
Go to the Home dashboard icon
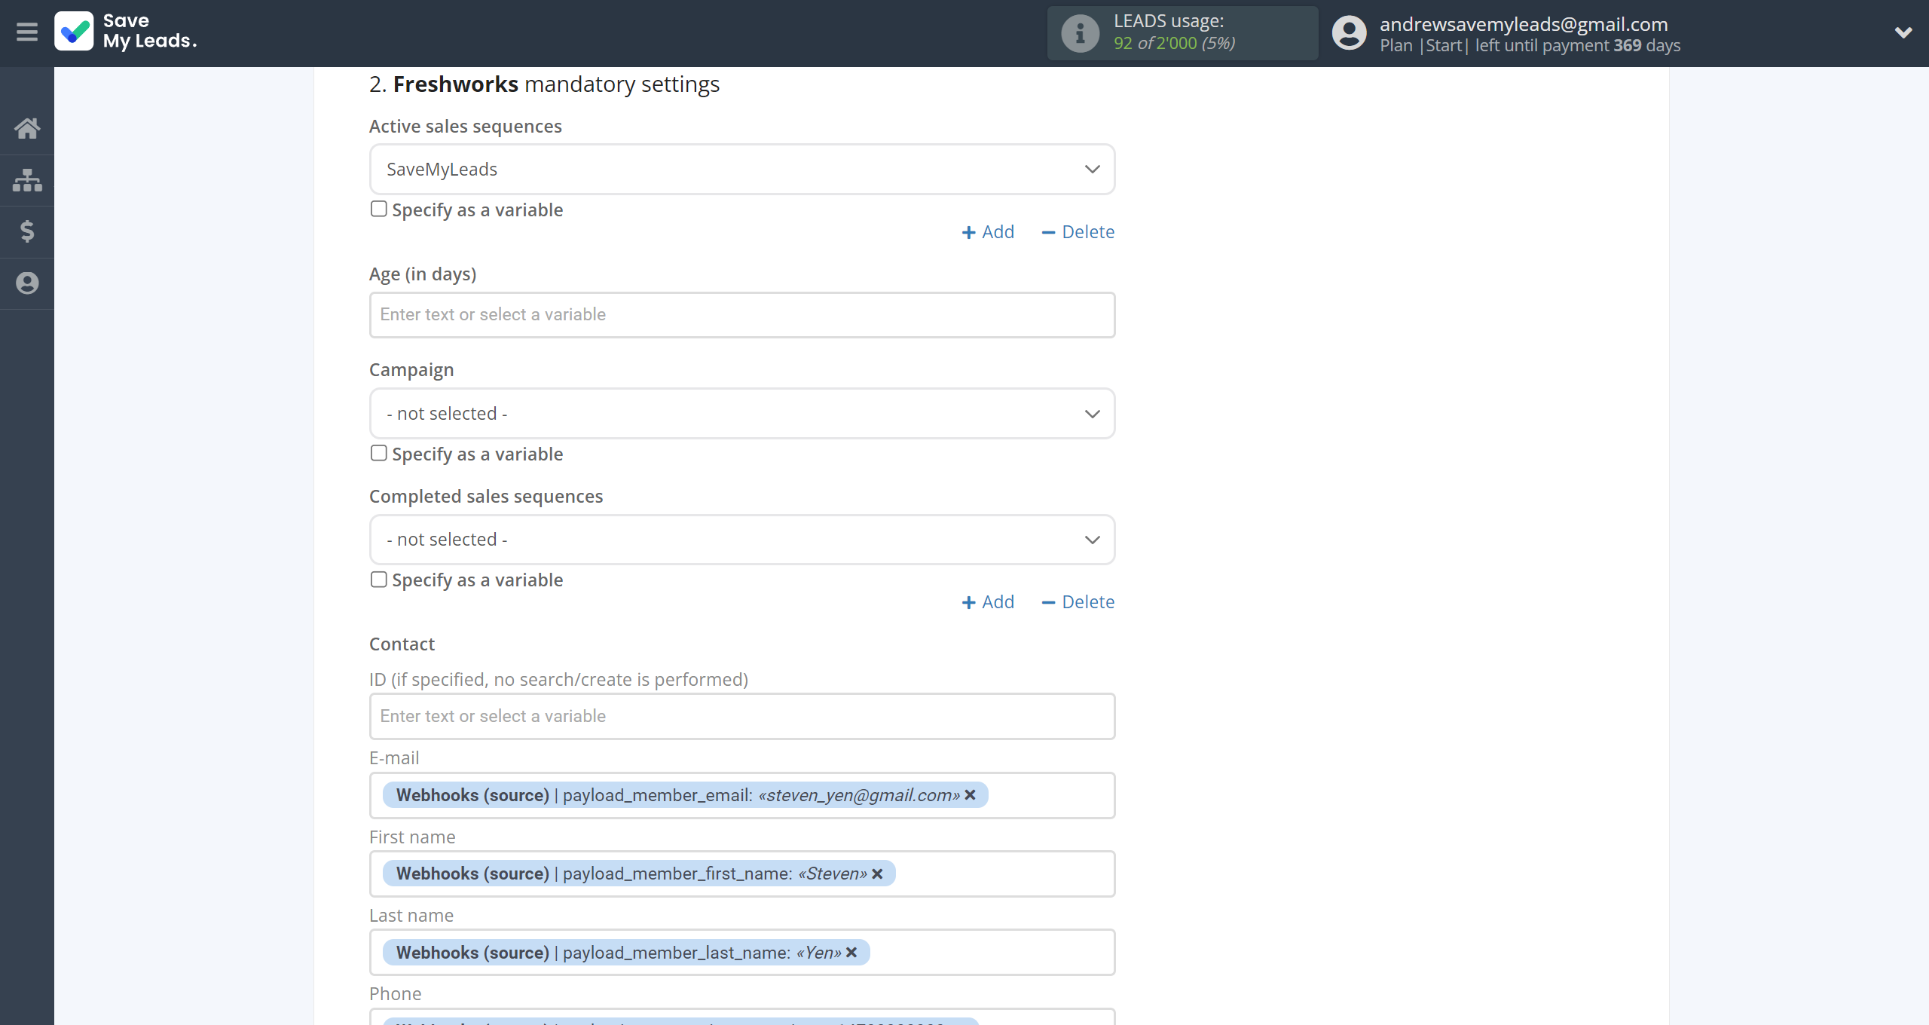click(27, 128)
